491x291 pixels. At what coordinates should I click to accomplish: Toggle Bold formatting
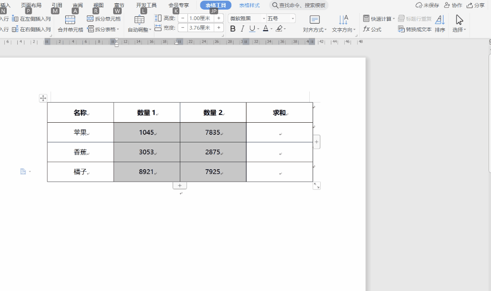233,29
